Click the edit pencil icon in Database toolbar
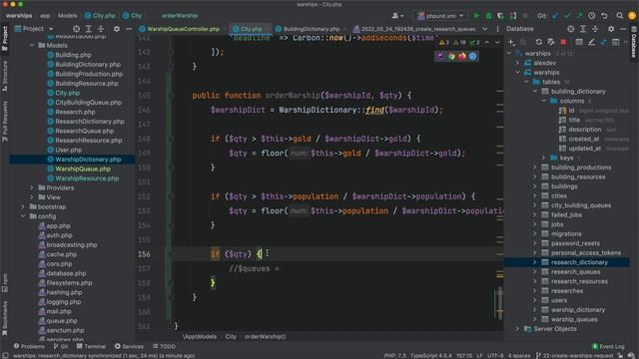Screen dimensions: 639x359 pyautogui.click(x=591, y=42)
